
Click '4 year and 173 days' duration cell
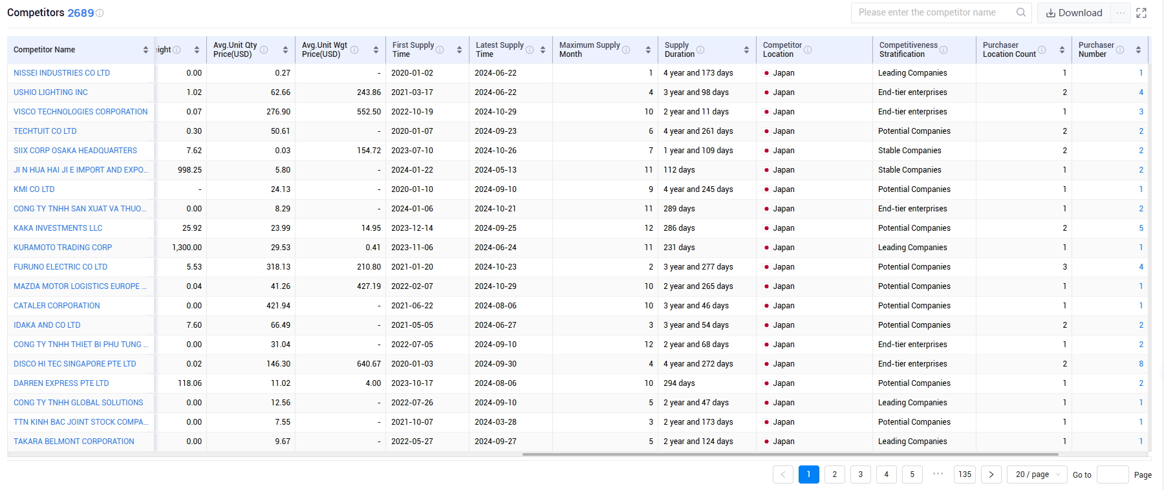pyautogui.click(x=698, y=73)
